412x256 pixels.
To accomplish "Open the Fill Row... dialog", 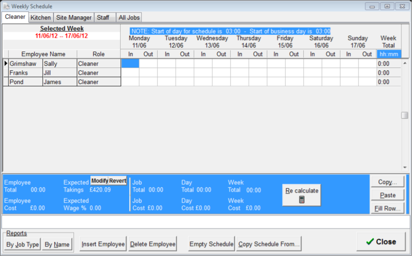I will [x=388, y=208].
